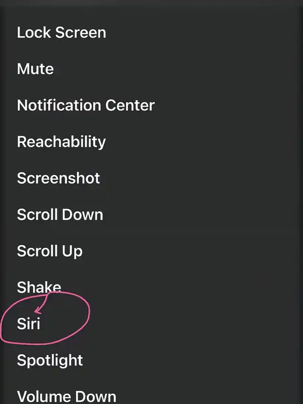Choose the Screenshot option
Image resolution: width=303 pixels, height=404 pixels.
point(59,178)
